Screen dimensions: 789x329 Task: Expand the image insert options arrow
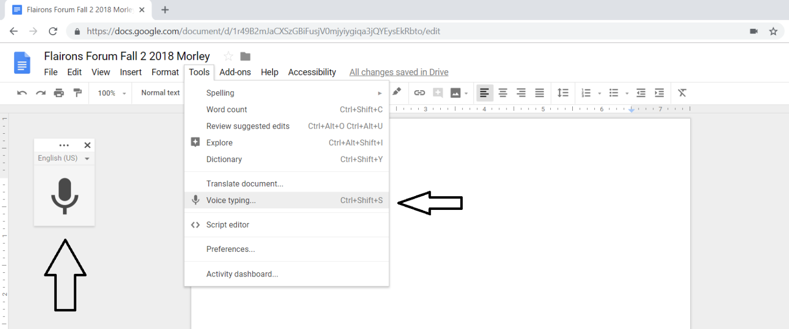(466, 93)
